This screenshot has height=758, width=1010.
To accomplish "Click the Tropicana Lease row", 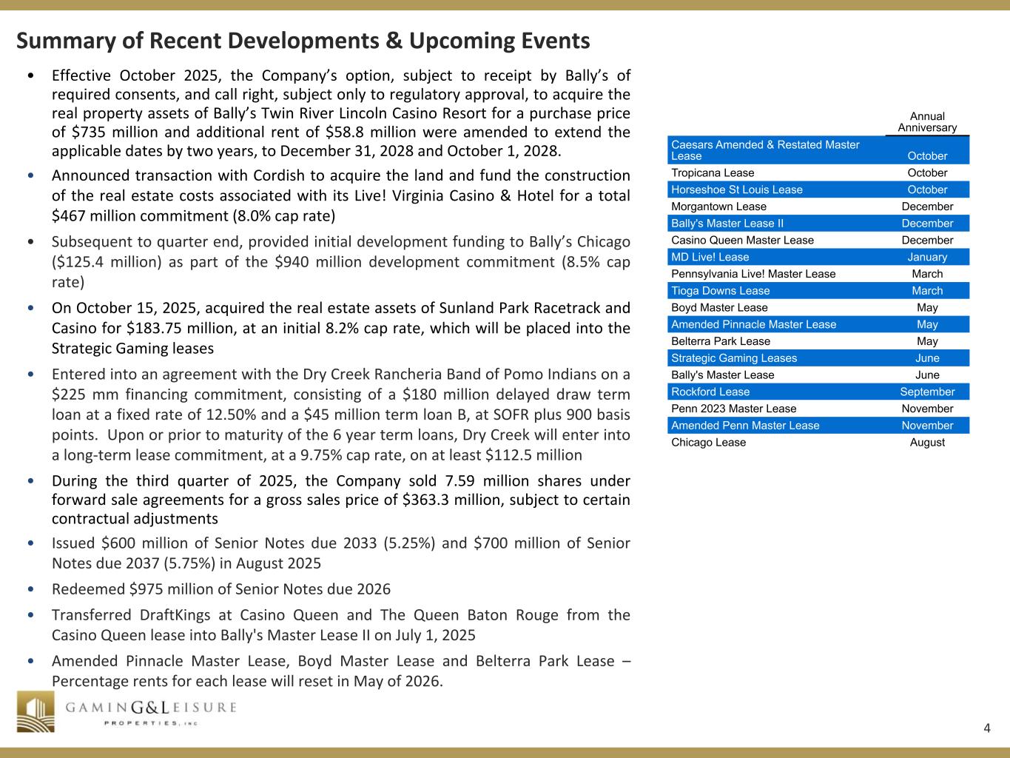I will click(818, 172).
